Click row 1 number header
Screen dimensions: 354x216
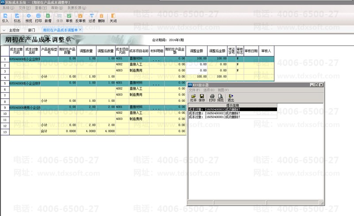5,59
